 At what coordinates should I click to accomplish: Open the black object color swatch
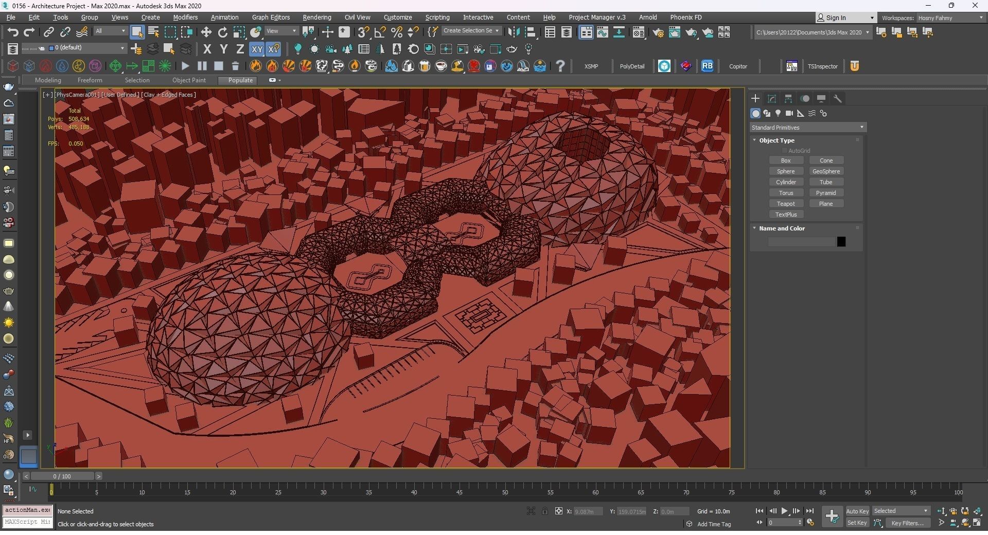coord(841,242)
